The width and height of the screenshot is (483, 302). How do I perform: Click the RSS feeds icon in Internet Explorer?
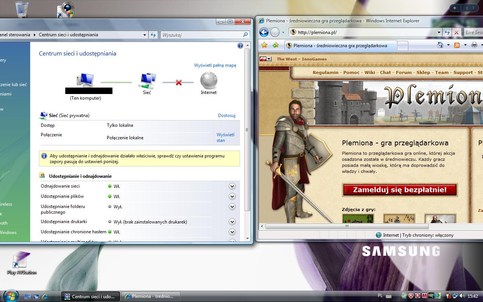(x=457, y=45)
